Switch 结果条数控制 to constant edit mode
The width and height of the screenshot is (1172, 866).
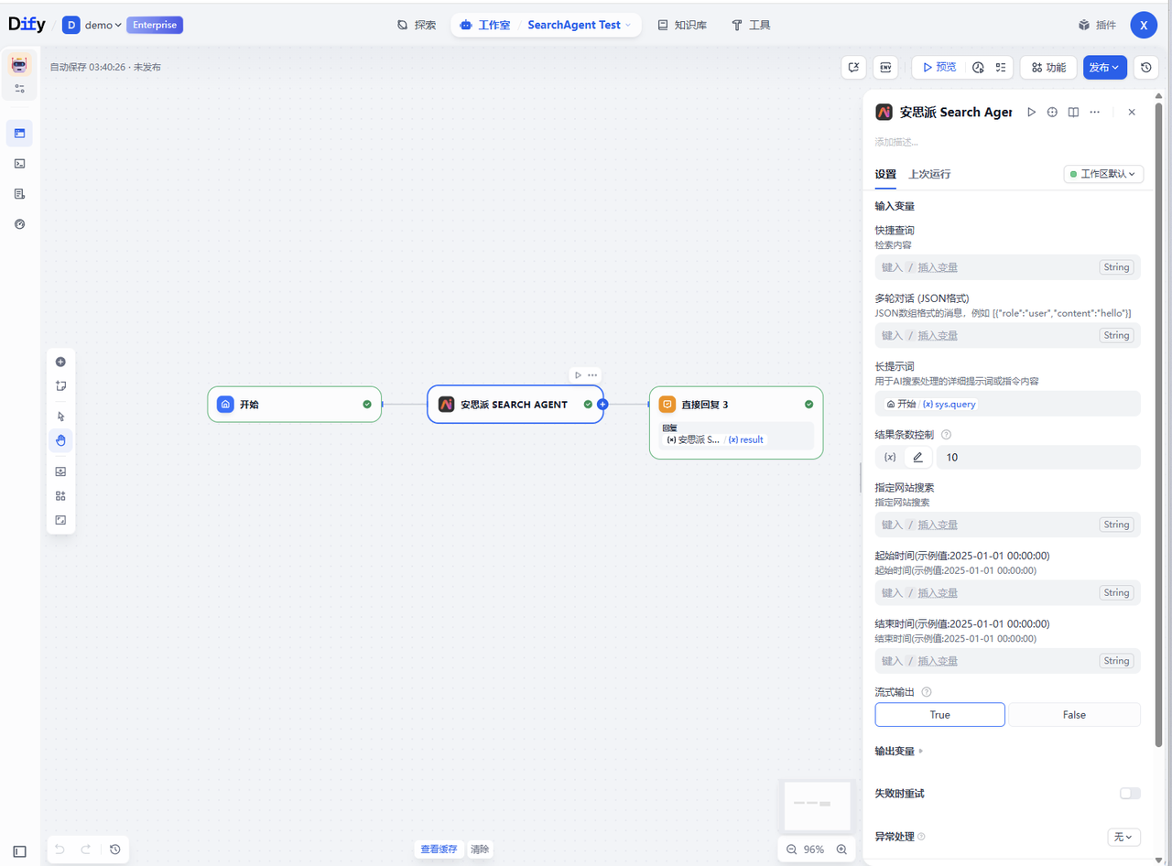pyautogui.click(x=917, y=457)
